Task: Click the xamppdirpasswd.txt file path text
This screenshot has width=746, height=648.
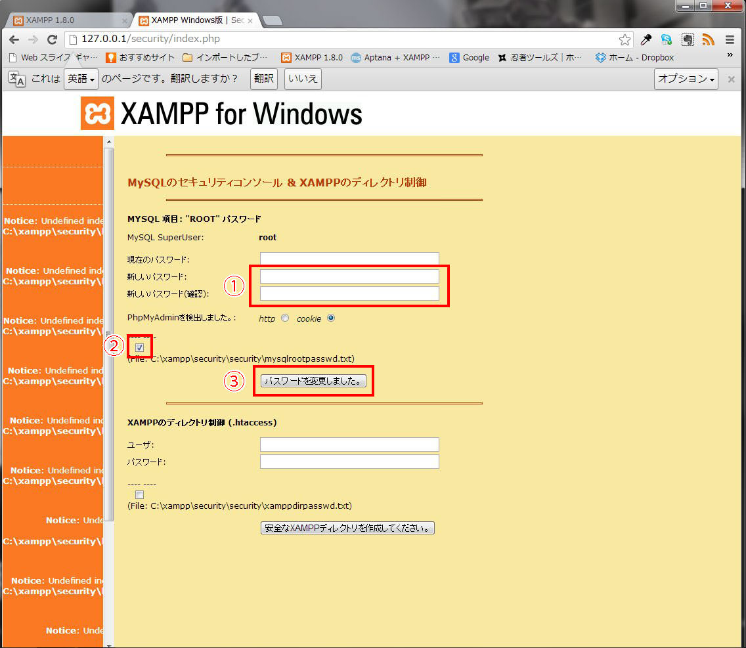Action: point(240,506)
